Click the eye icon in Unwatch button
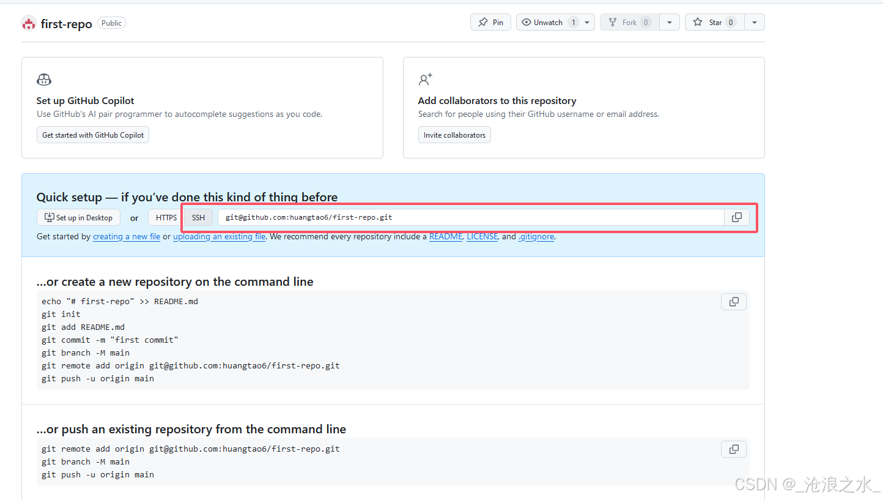Screen dimensions: 883x500 (x=526, y=23)
